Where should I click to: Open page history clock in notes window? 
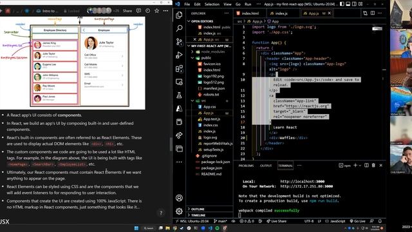[147, 11]
